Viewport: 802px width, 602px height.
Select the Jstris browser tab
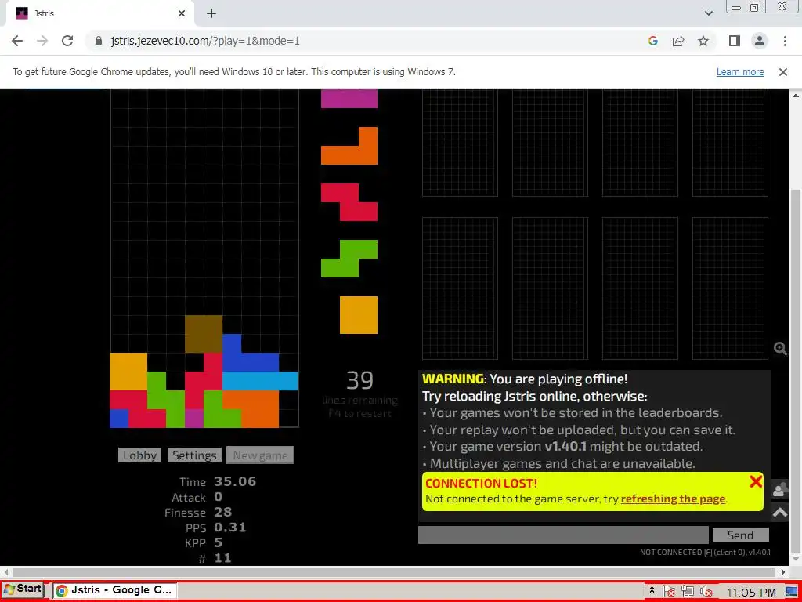tap(99, 14)
